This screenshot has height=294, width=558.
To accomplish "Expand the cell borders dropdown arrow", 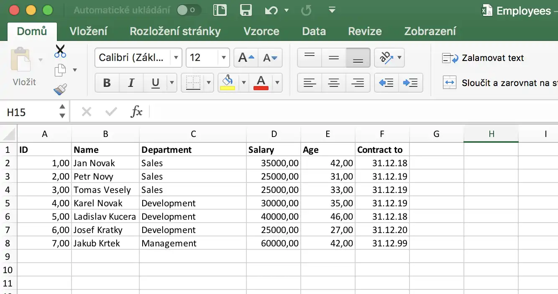I will point(208,83).
